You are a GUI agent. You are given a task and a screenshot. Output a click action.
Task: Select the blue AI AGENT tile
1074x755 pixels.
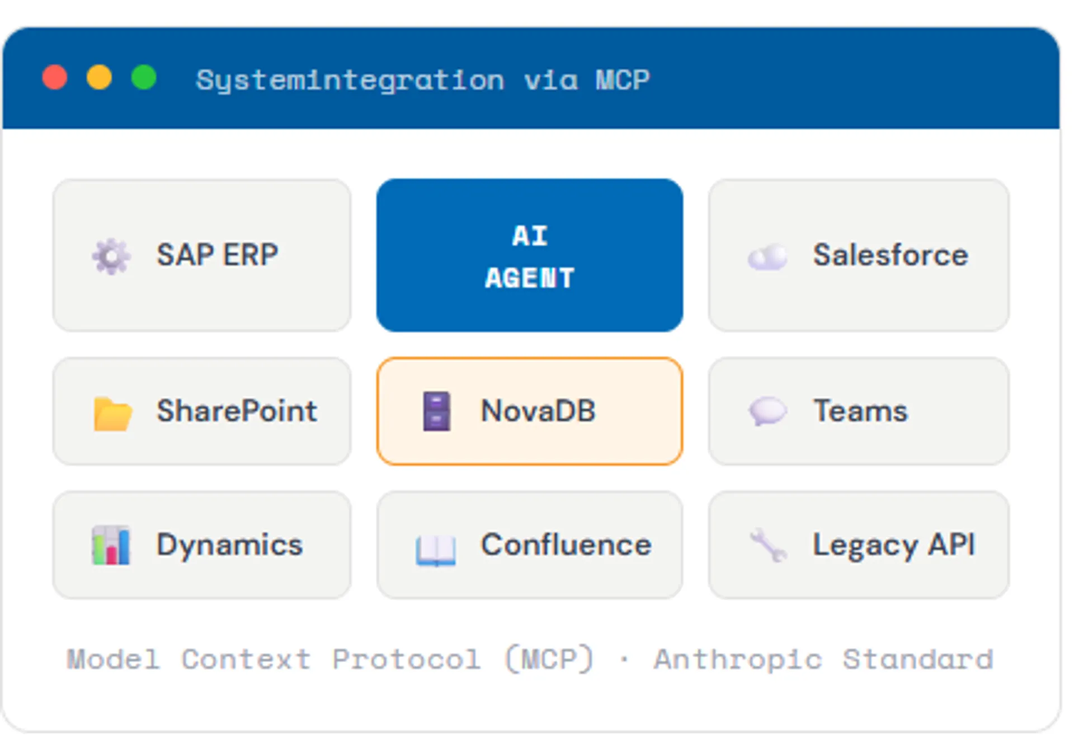click(x=529, y=256)
